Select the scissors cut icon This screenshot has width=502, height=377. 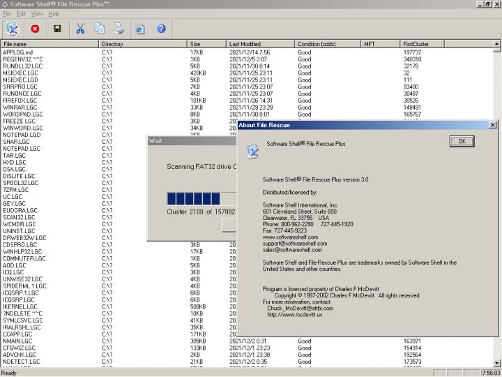[x=80, y=29]
